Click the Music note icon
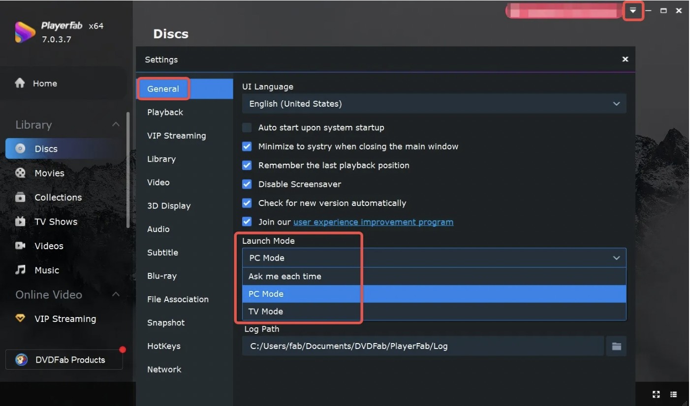Viewport: 691px width, 406px height. click(20, 270)
